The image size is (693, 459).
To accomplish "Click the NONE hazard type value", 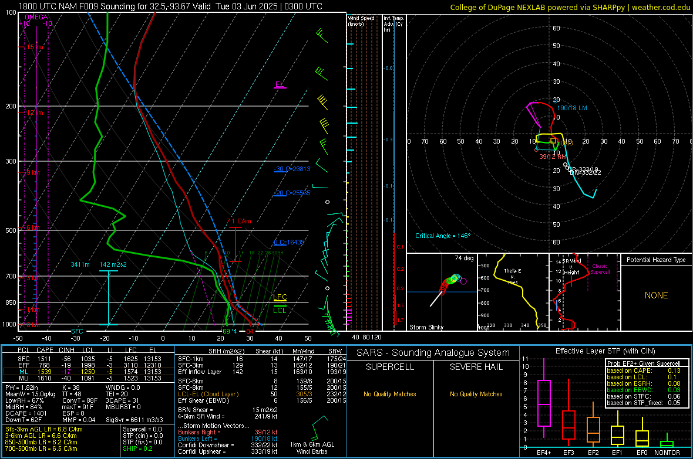I will 657,295.
